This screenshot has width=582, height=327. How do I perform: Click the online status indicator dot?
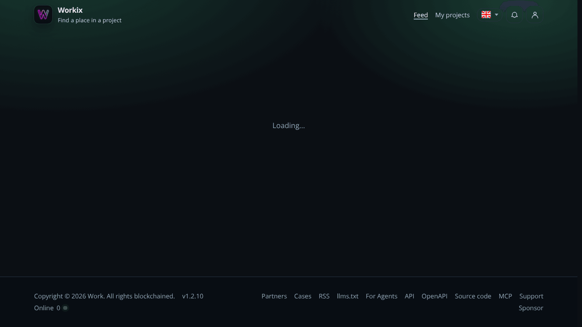(x=65, y=308)
